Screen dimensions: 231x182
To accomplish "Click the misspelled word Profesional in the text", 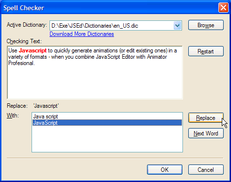I will [21, 63].
